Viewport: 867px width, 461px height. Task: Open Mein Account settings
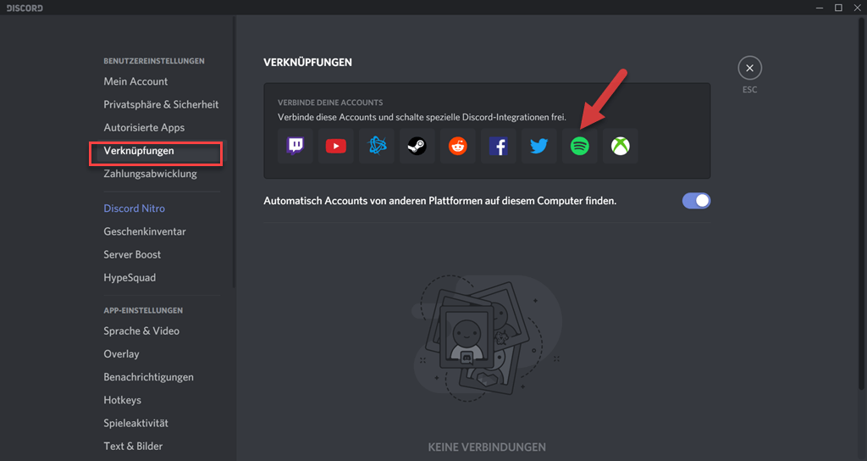[x=135, y=81]
